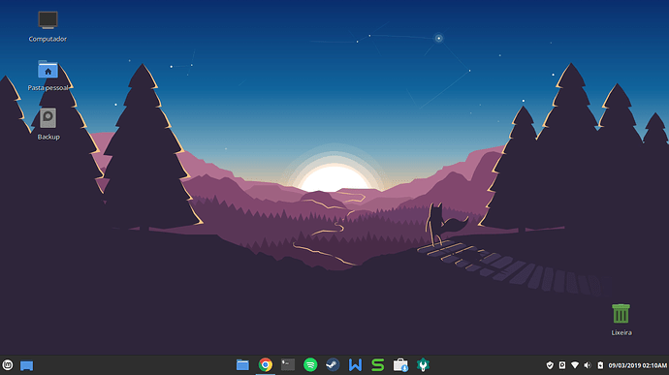Open Spotify from the taskbar
This screenshot has width=669, height=375.
coord(310,365)
